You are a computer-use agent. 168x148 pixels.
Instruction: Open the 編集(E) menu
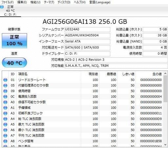22,2
